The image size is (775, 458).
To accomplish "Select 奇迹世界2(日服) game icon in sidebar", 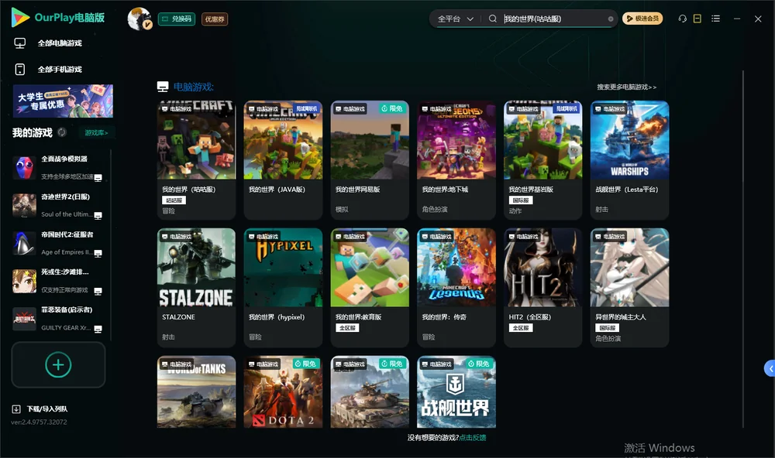I will click(x=24, y=206).
